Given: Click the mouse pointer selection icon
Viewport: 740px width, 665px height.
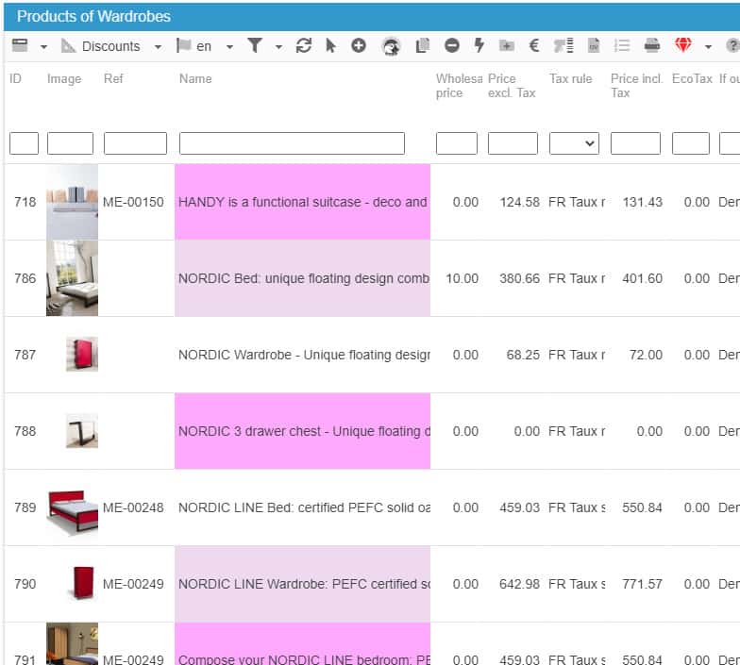Looking at the screenshot, I should pos(330,45).
